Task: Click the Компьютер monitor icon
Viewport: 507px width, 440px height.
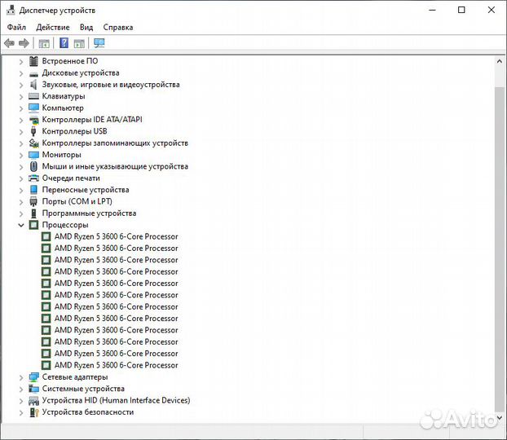Action: (x=33, y=108)
